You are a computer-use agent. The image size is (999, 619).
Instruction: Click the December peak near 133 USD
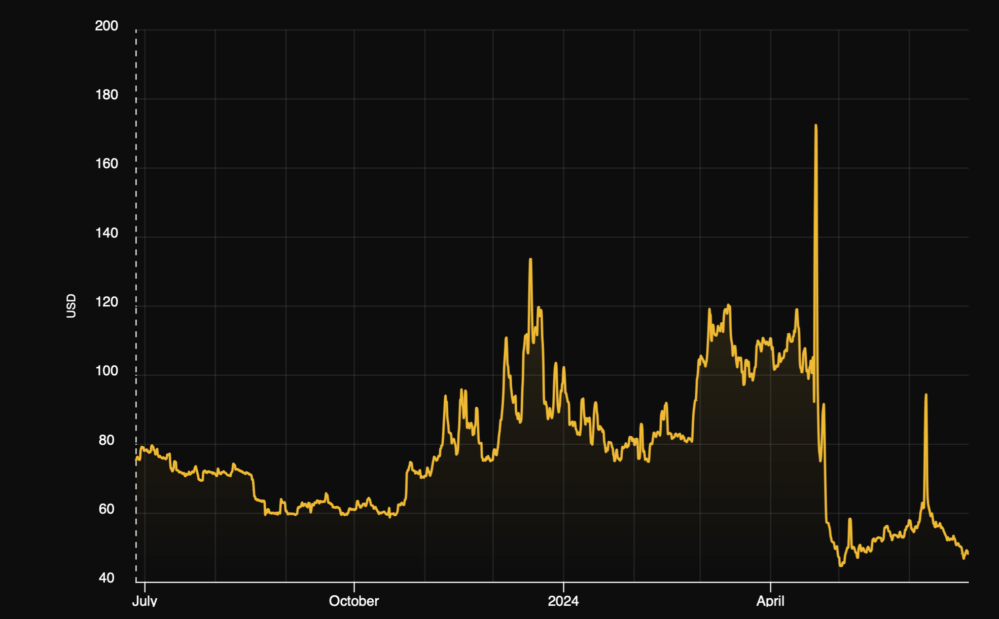coord(530,260)
